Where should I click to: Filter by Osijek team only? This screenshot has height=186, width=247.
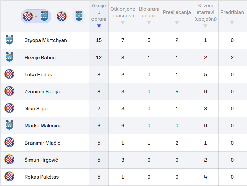pyautogui.click(x=79, y=16)
